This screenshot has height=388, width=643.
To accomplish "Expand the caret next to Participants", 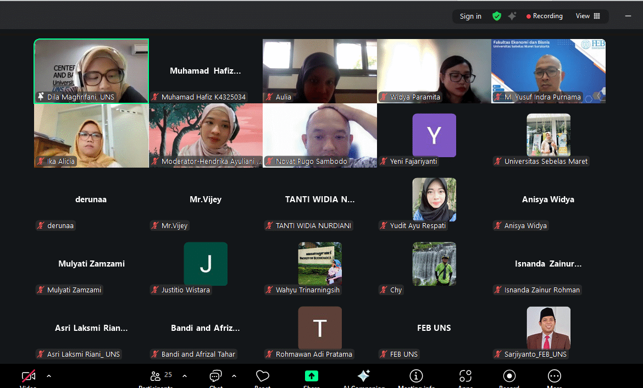I will [185, 376].
